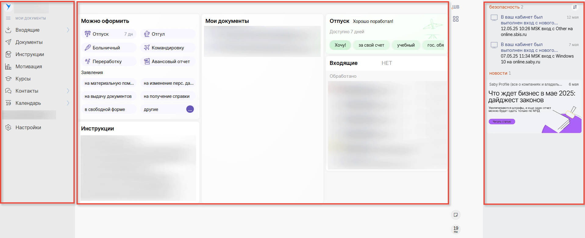The image size is (585, 238).
Task: Open Documents in the sidebar menu
Action: [29, 42]
